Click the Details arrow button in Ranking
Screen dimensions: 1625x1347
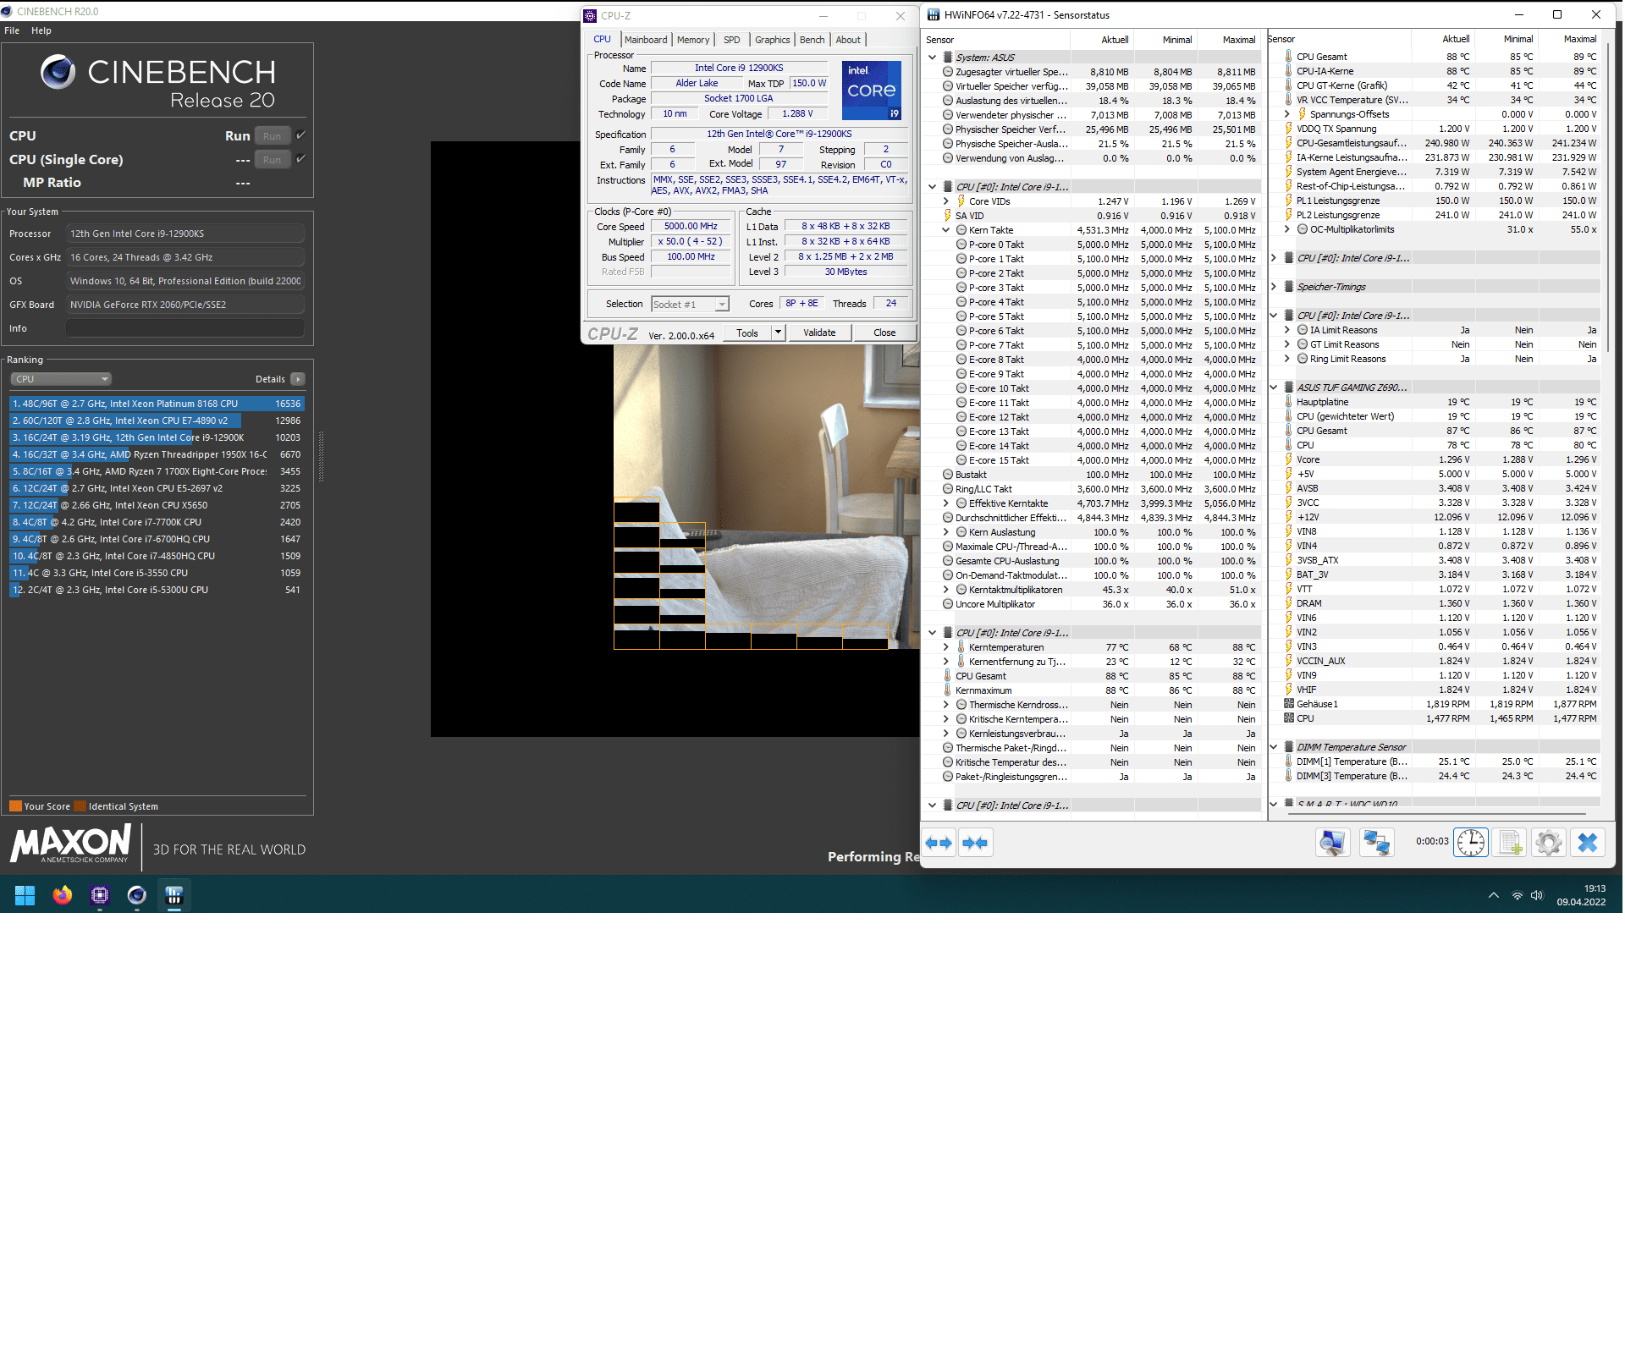tap(298, 379)
